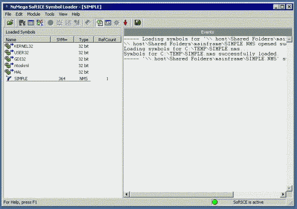Click the 'Loading symbols for C:\TEMP\SIMPLE.nms' log line
This screenshot has height=209, width=297.
coord(186,49)
